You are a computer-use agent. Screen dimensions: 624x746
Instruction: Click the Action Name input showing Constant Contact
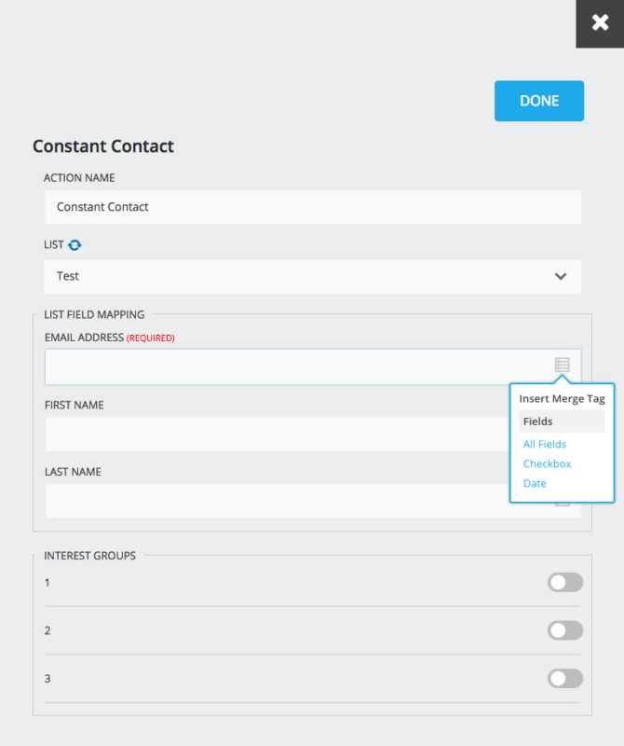click(279, 206)
